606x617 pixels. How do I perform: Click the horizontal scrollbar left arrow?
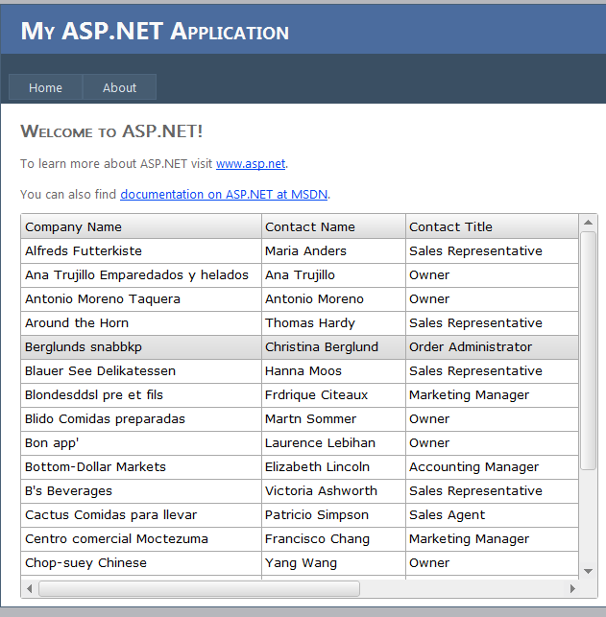pos(30,588)
